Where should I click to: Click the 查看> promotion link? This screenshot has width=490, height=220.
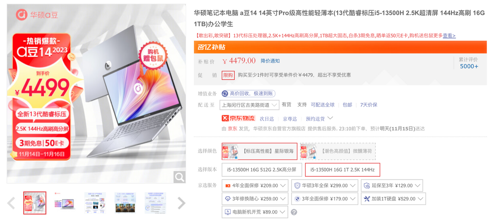coord(449,36)
